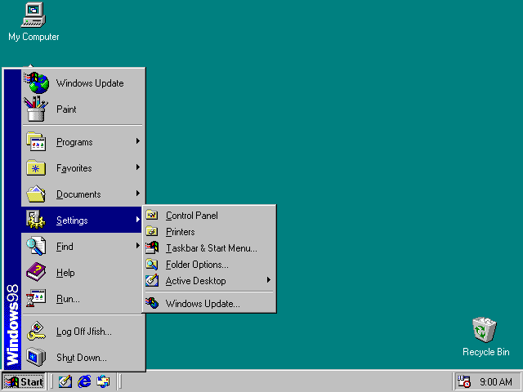This screenshot has height=392, width=523.
Task: Click the Shut Down monitor icon
Action: pyautogui.click(x=36, y=357)
